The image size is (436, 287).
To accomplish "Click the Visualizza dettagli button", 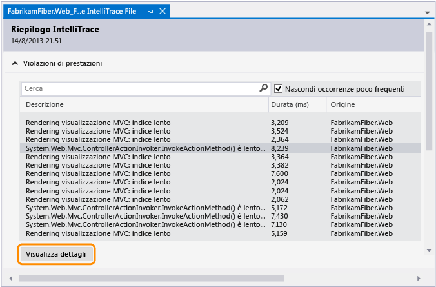I will [x=57, y=255].
